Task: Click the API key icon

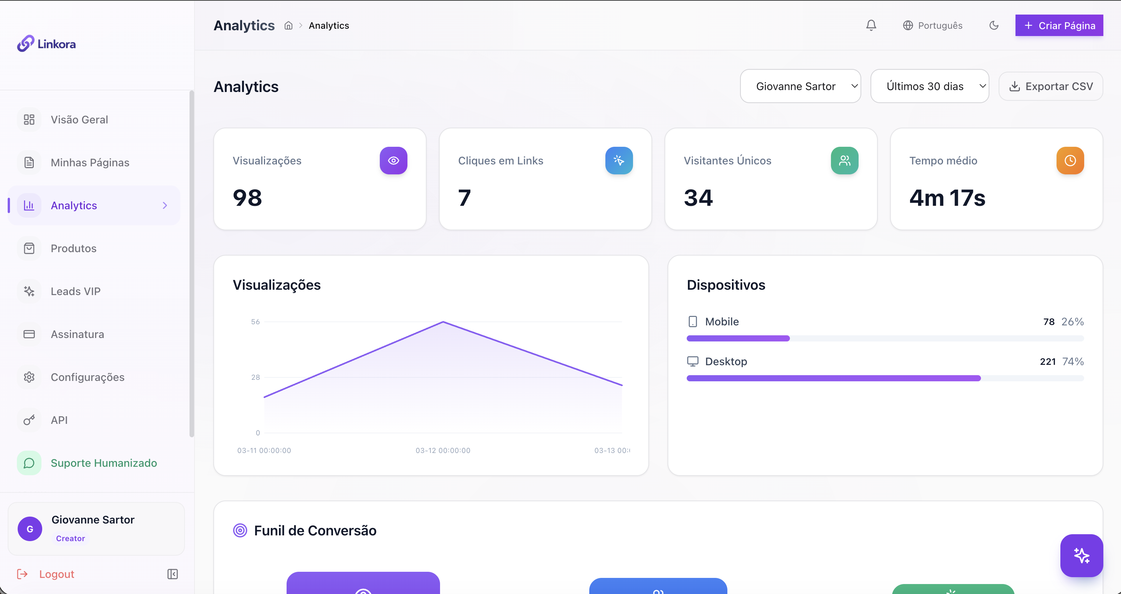Action: point(29,420)
